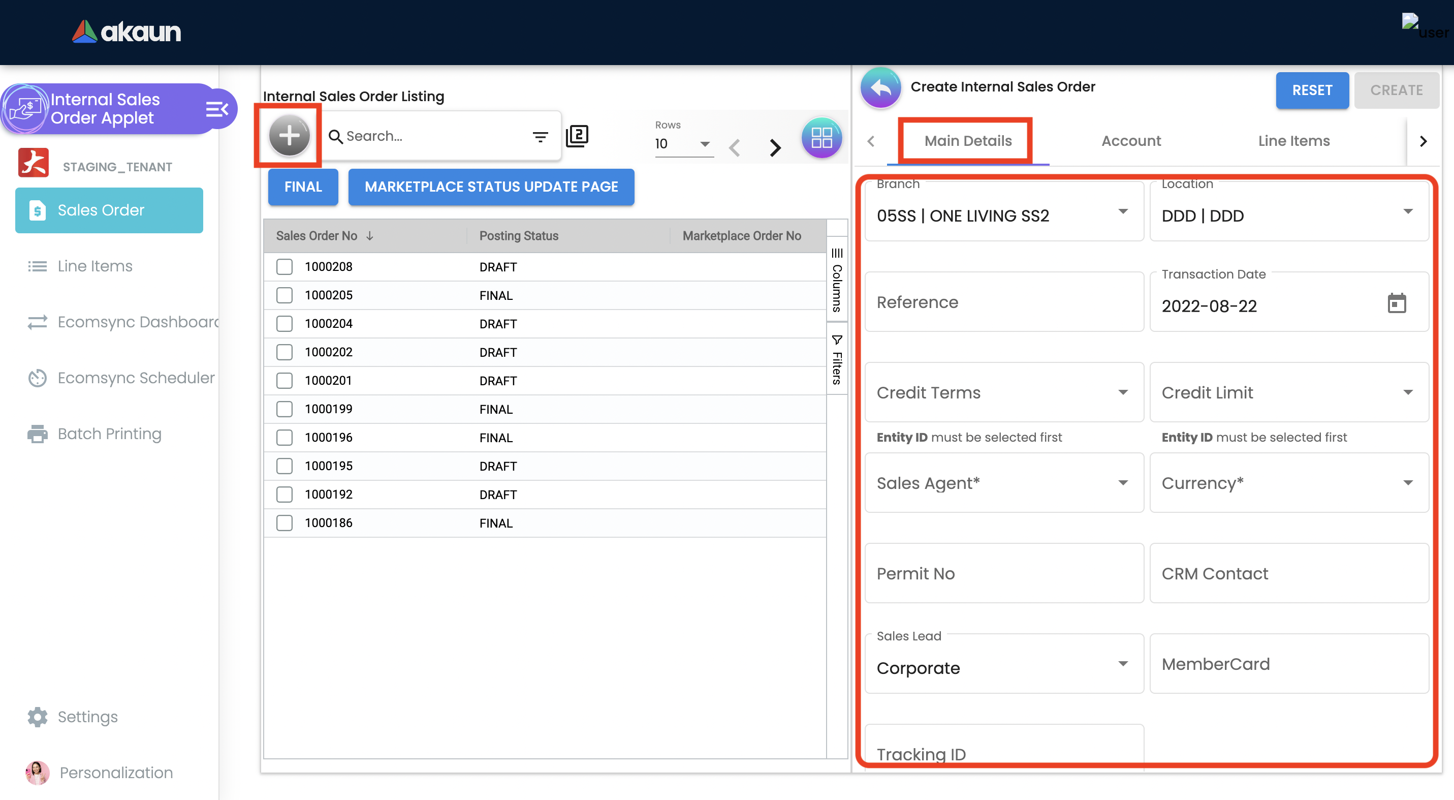Check the box for order 1000208

coord(285,266)
